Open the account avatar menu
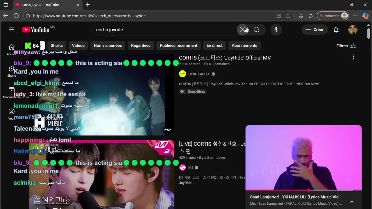The height and width of the screenshot is (209, 372). pos(353,30)
